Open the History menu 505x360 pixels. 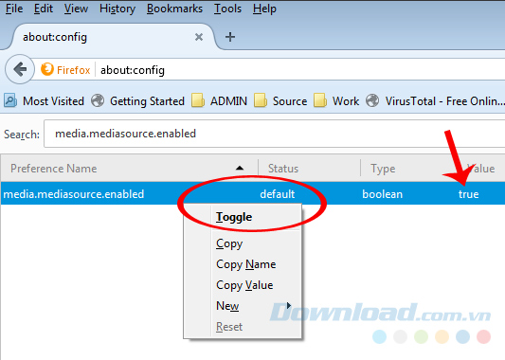(x=117, y=9)
